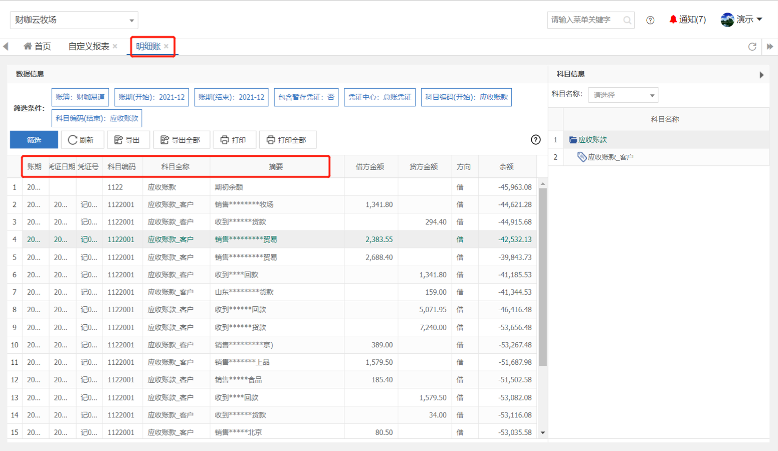
Task: Click the blue 筛选 button
Action: 34,140
